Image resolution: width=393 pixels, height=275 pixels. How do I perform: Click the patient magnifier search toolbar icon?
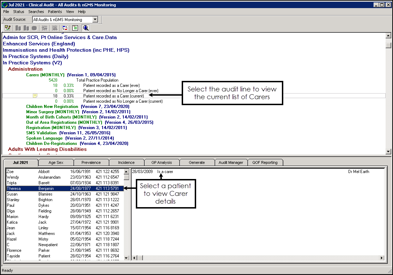(x=86, y=28)
